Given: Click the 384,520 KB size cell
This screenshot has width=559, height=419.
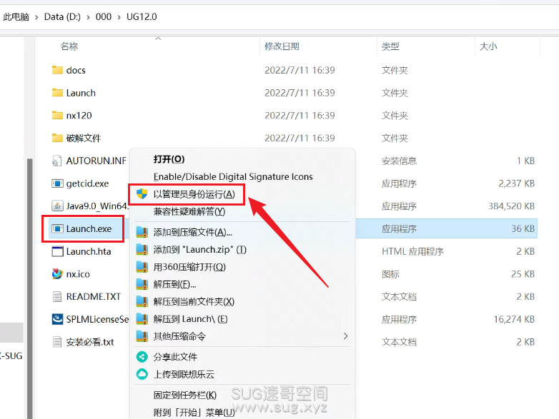Looking at the screenshot, I should pos(511,206).
